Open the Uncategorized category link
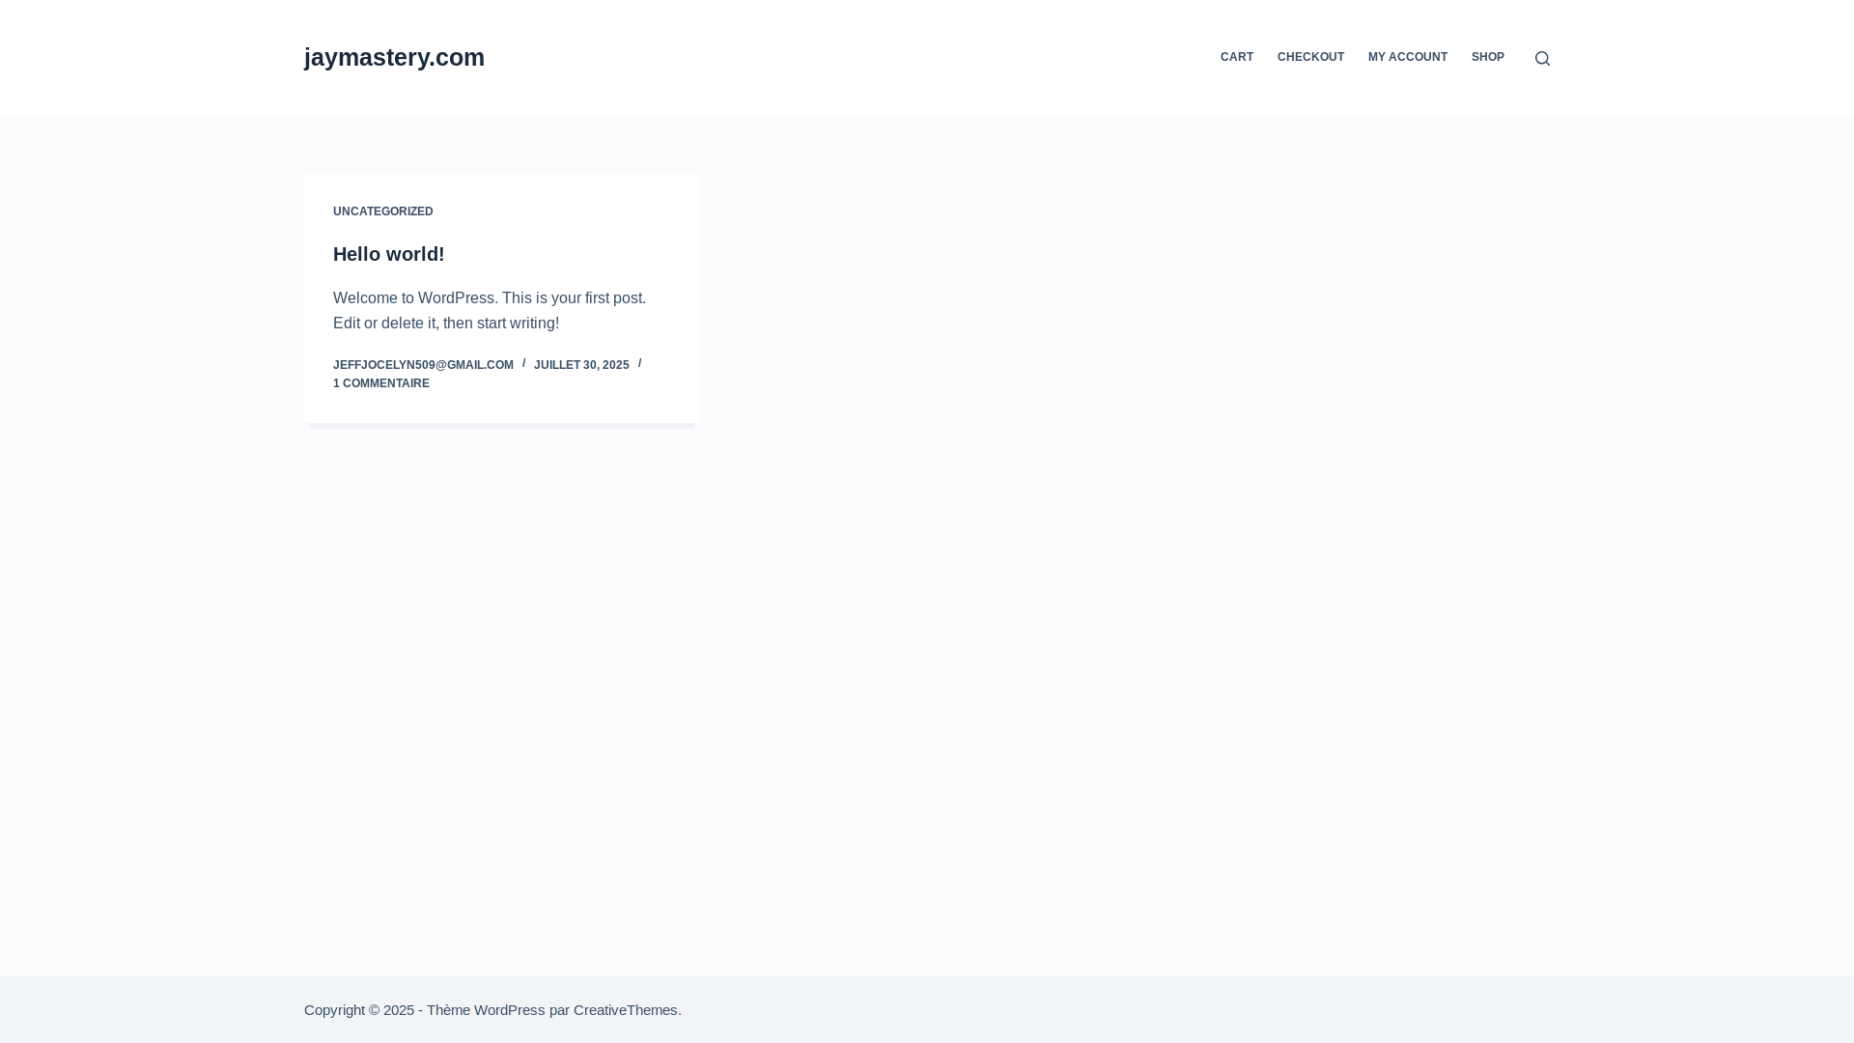1854x1043 pixels. 382,211
